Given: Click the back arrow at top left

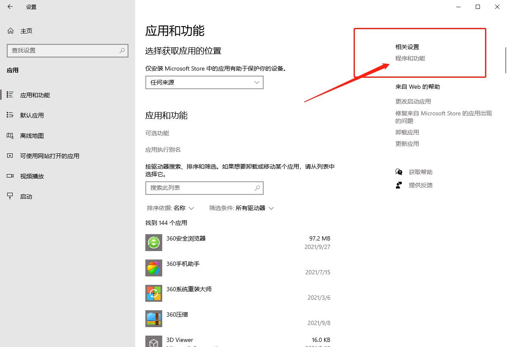Looking at the screenshot, I should (11, 7).
